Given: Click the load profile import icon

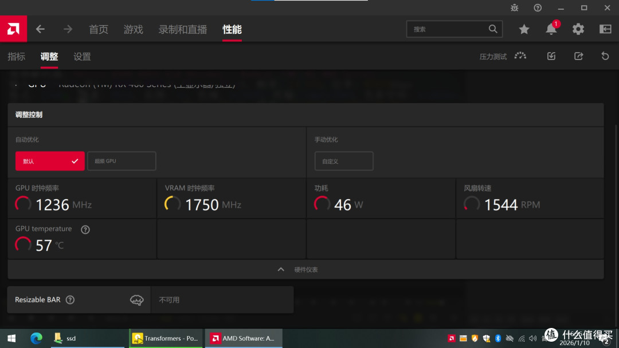Looking at the screenshot, I should click(551, 56).
